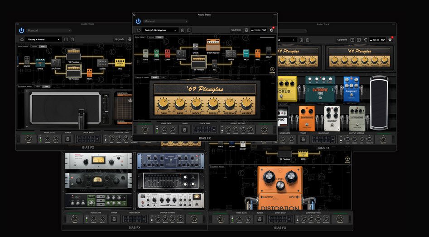Click TAP in the right window
The height and width of the screenshot is (237, 429).
[383, 40]
